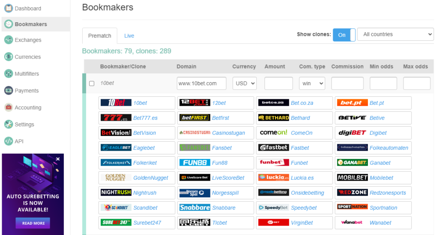Click the Settings tools icon
Screen dimensions: 439x235
[9, 124]
